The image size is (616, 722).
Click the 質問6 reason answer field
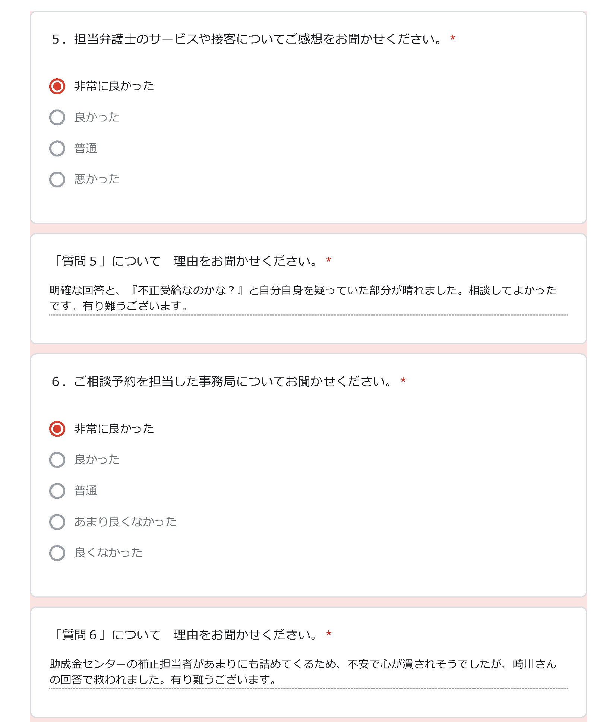click(x=308, y=672)
